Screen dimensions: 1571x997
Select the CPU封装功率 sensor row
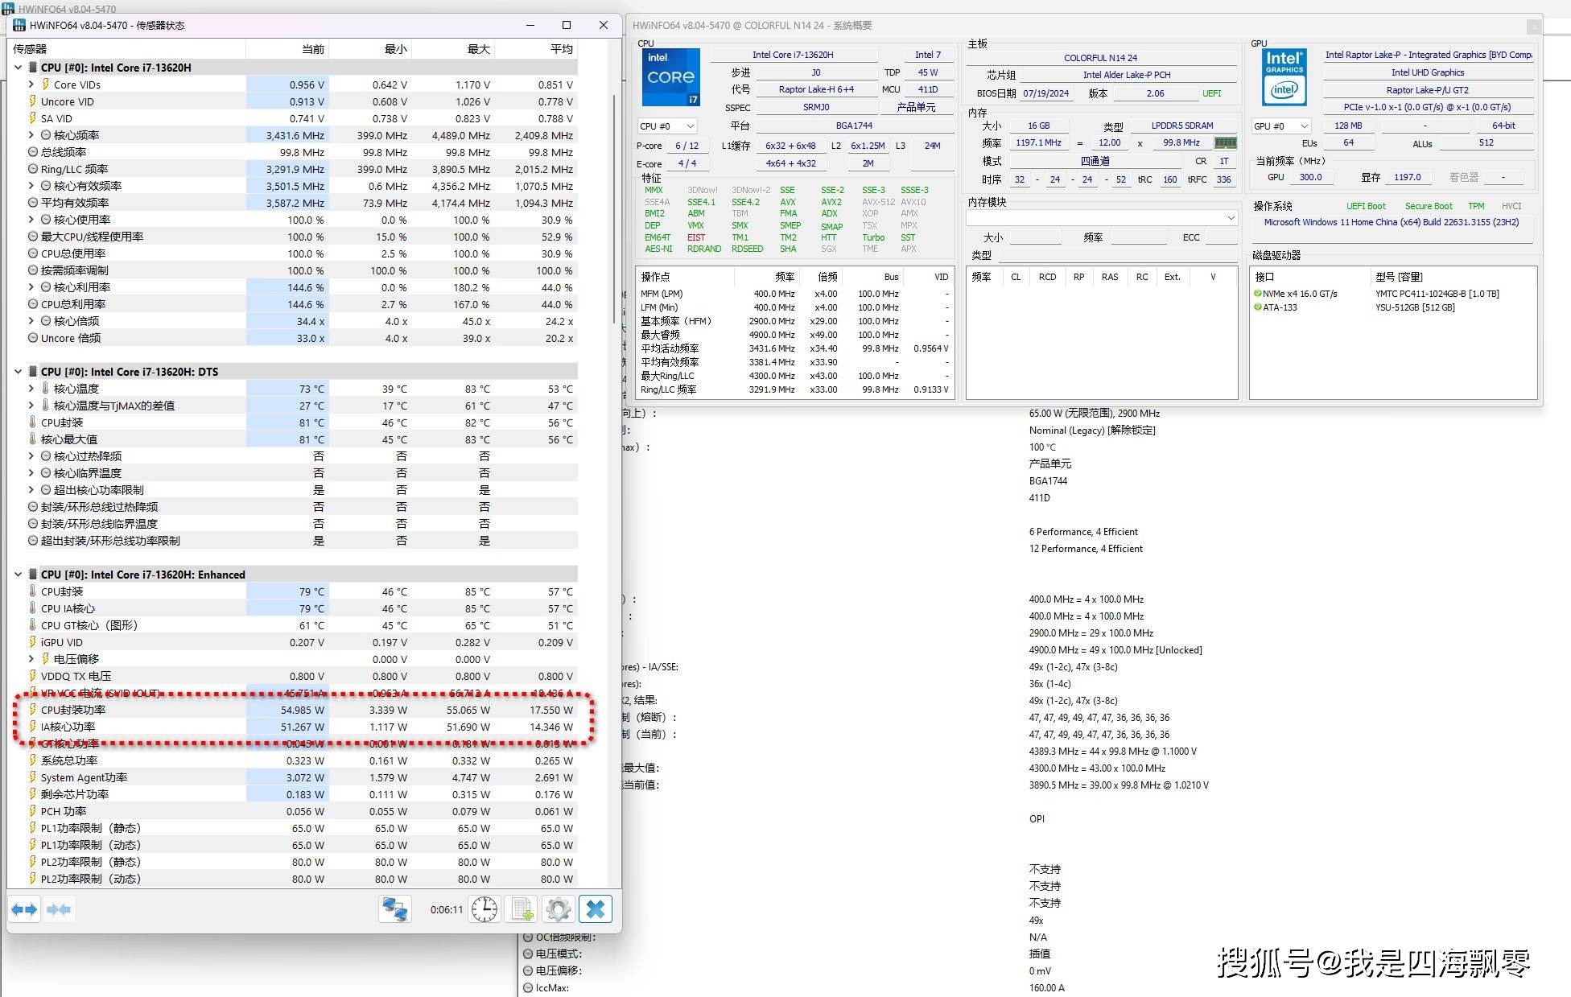point(293,710)
